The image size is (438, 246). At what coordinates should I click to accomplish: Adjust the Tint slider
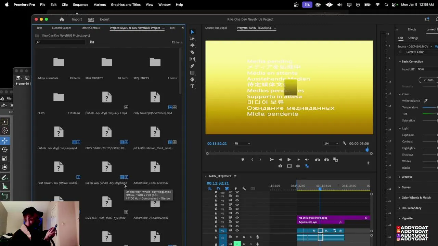tap(430, 114)
